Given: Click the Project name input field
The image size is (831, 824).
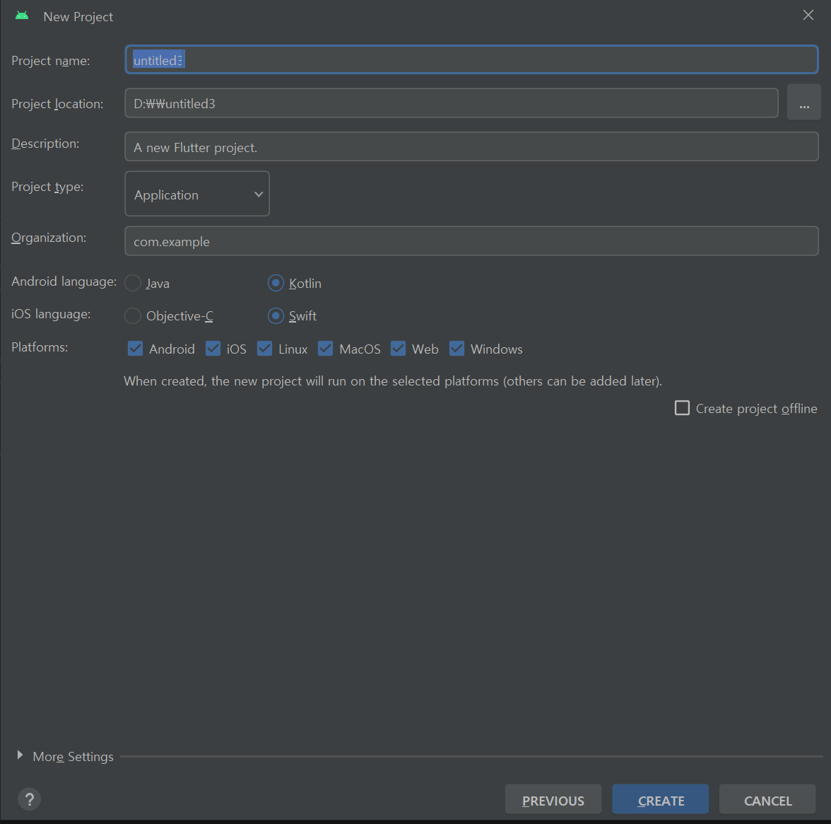Looking at the screenshot, I should pyautogui.click(x=472, y=59).
